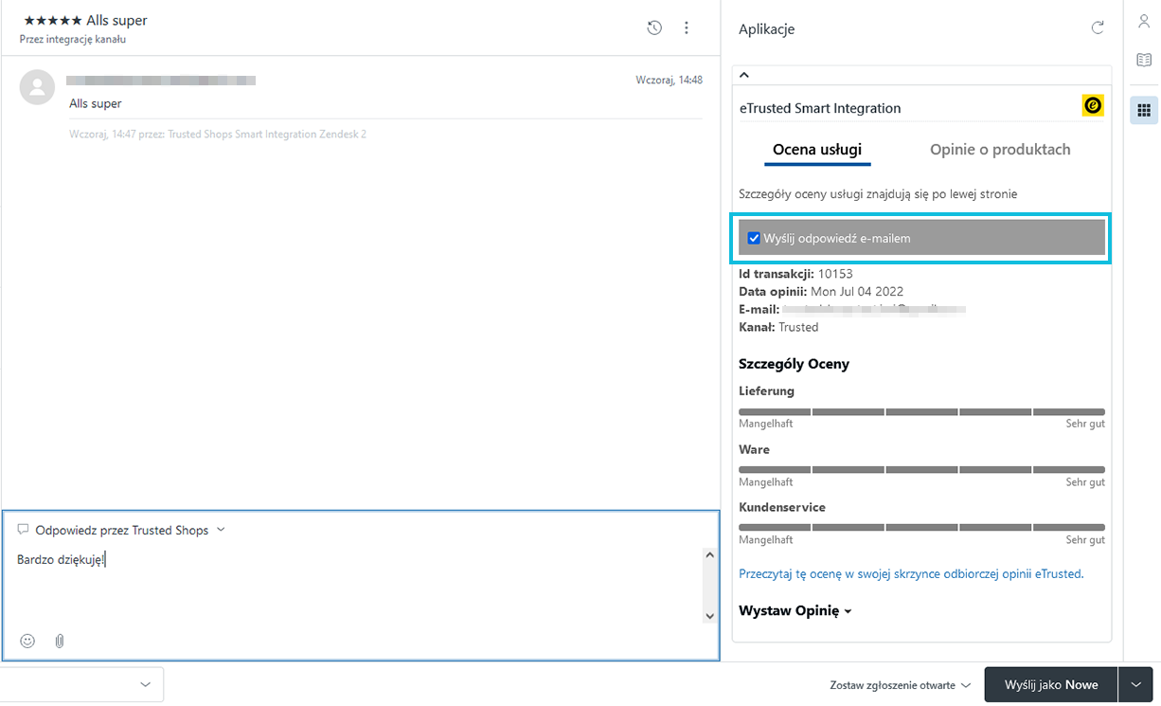1161x706 pixels.
Task: Insert an emoji into the reply
Action: point(27,642)
